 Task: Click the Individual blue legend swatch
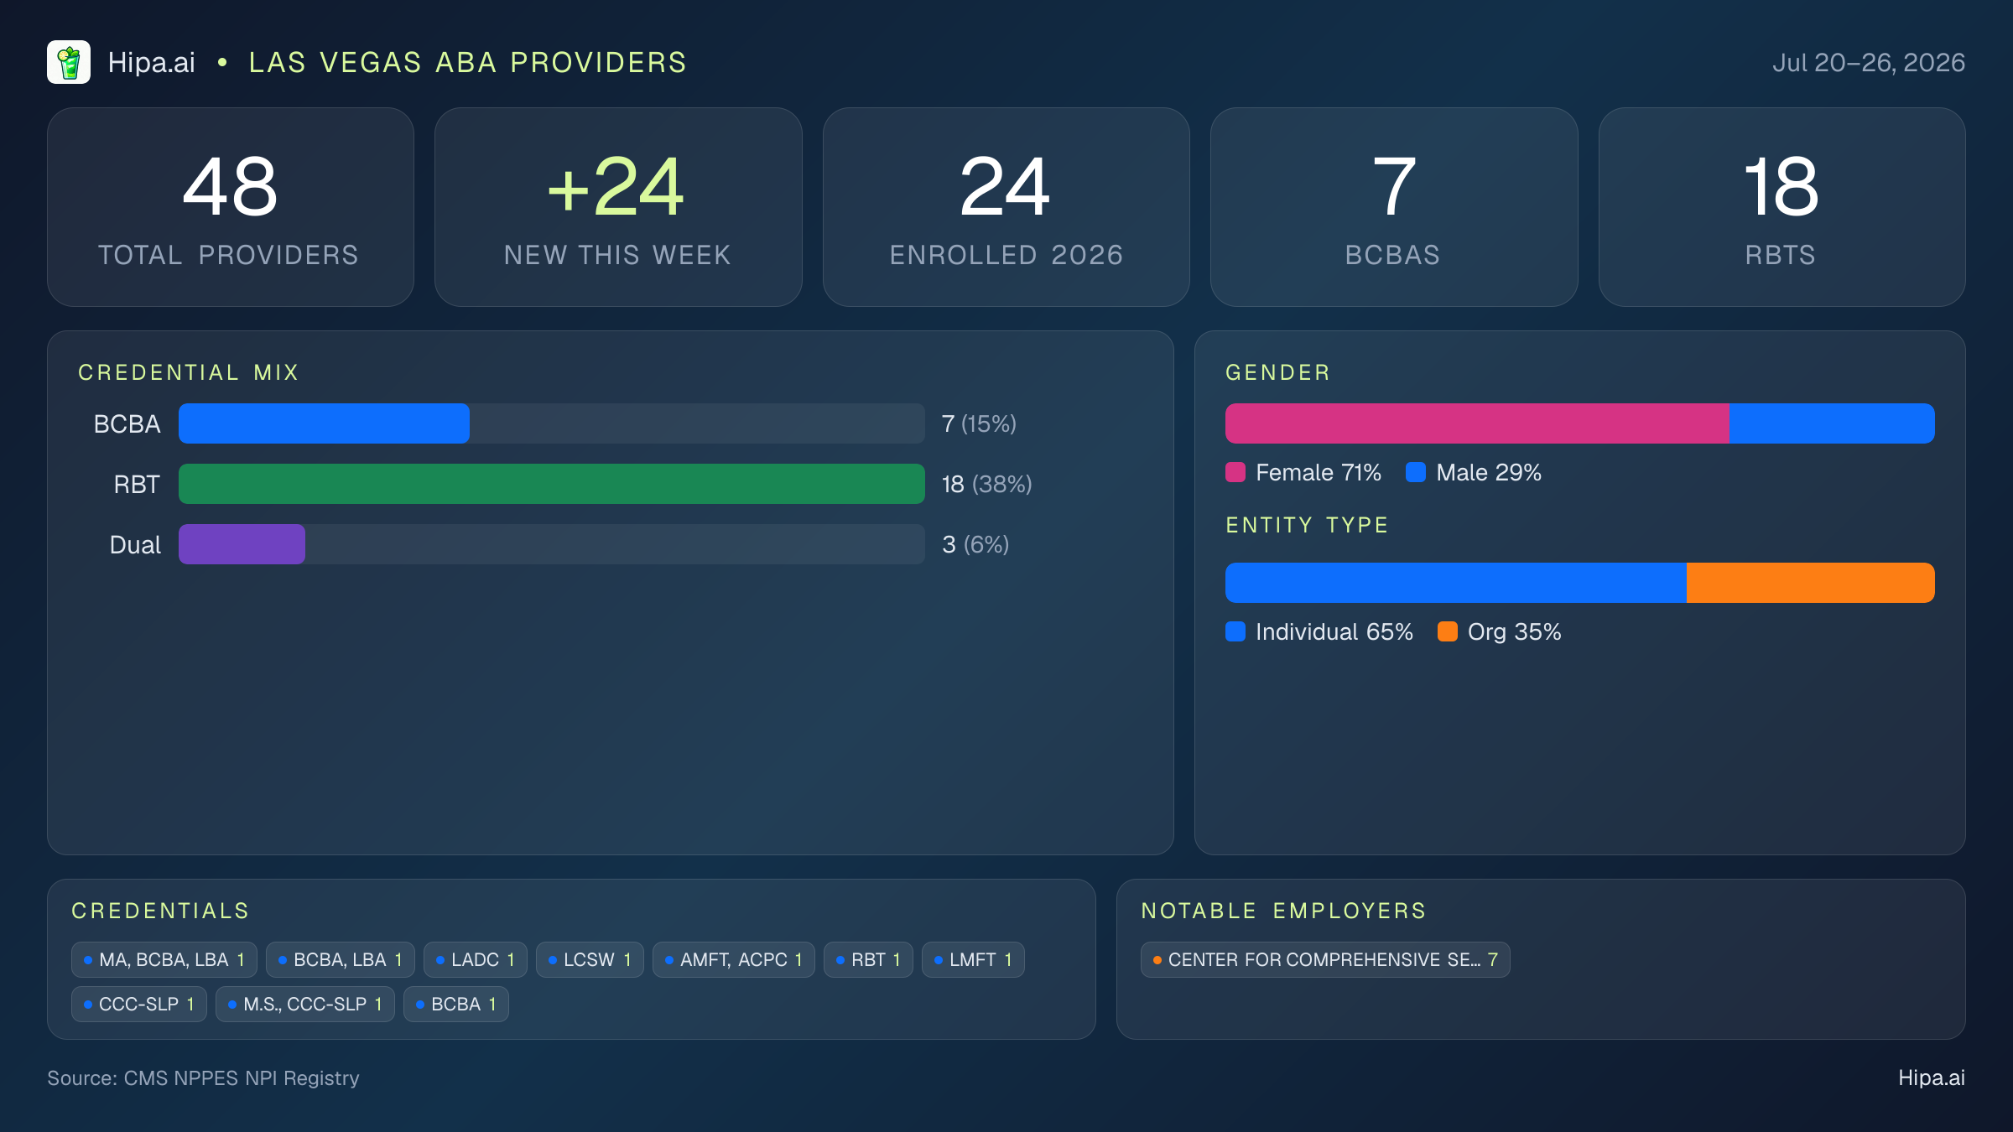1235,631
